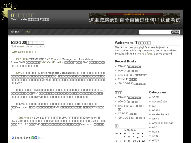191x143 pixels.
Task: Click the Facebook icon in Share/Save widget
Action: pos(35,137)
